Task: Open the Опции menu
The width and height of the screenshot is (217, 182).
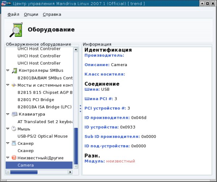Action: pos(31,14)
